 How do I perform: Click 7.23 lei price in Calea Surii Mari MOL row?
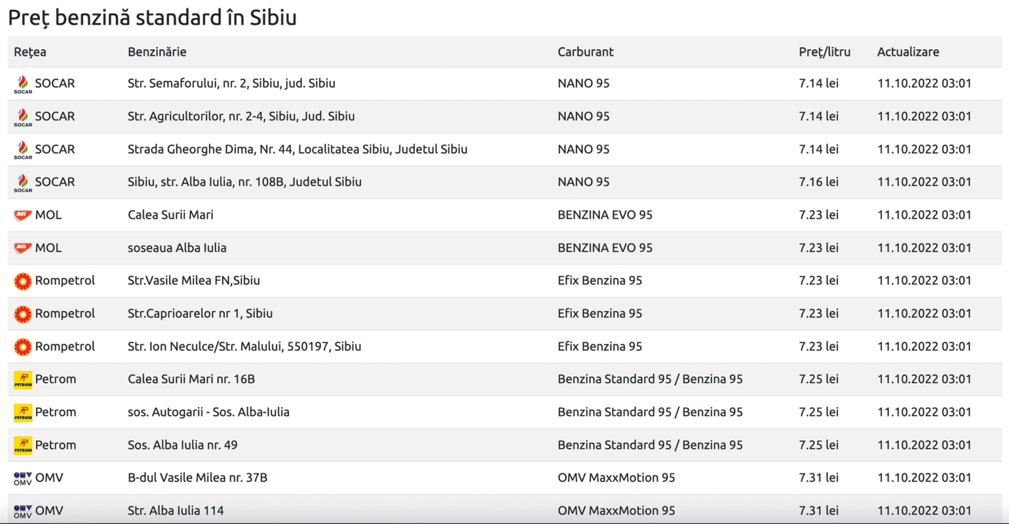pos(818,215)
